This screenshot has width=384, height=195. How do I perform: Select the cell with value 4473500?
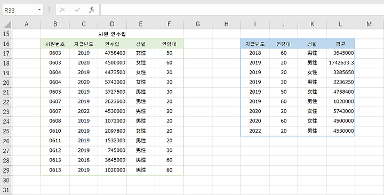coord(112,72)
